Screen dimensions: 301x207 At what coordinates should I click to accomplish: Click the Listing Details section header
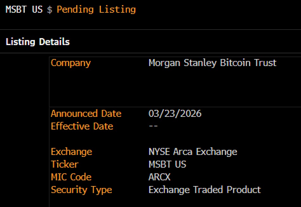[x=37, y=42]
